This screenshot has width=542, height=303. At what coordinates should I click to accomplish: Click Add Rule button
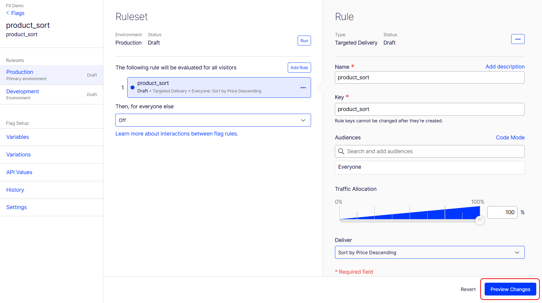coord(299,68)
